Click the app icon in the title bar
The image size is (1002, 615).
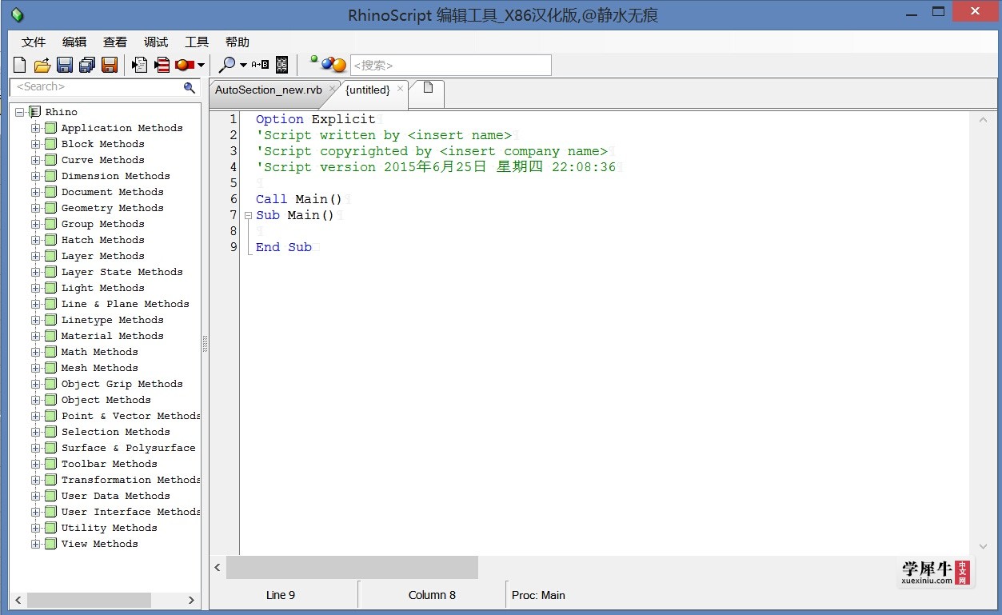point(17,14)
